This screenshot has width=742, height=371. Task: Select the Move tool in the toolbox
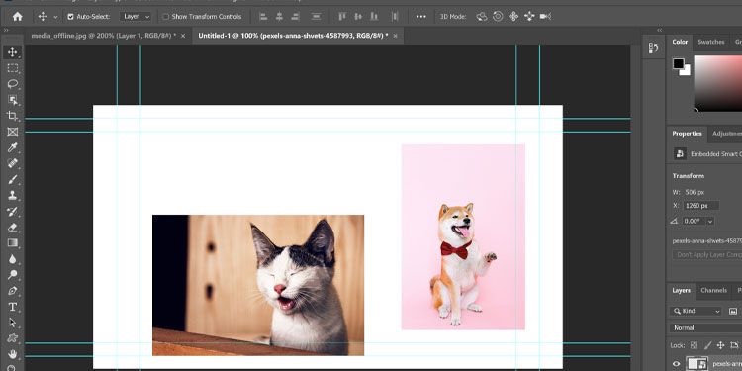click(12, 52)
